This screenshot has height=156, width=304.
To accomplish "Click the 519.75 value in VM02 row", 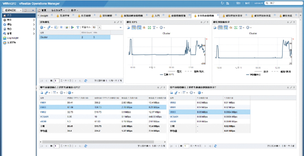I will tap(97, 112).
